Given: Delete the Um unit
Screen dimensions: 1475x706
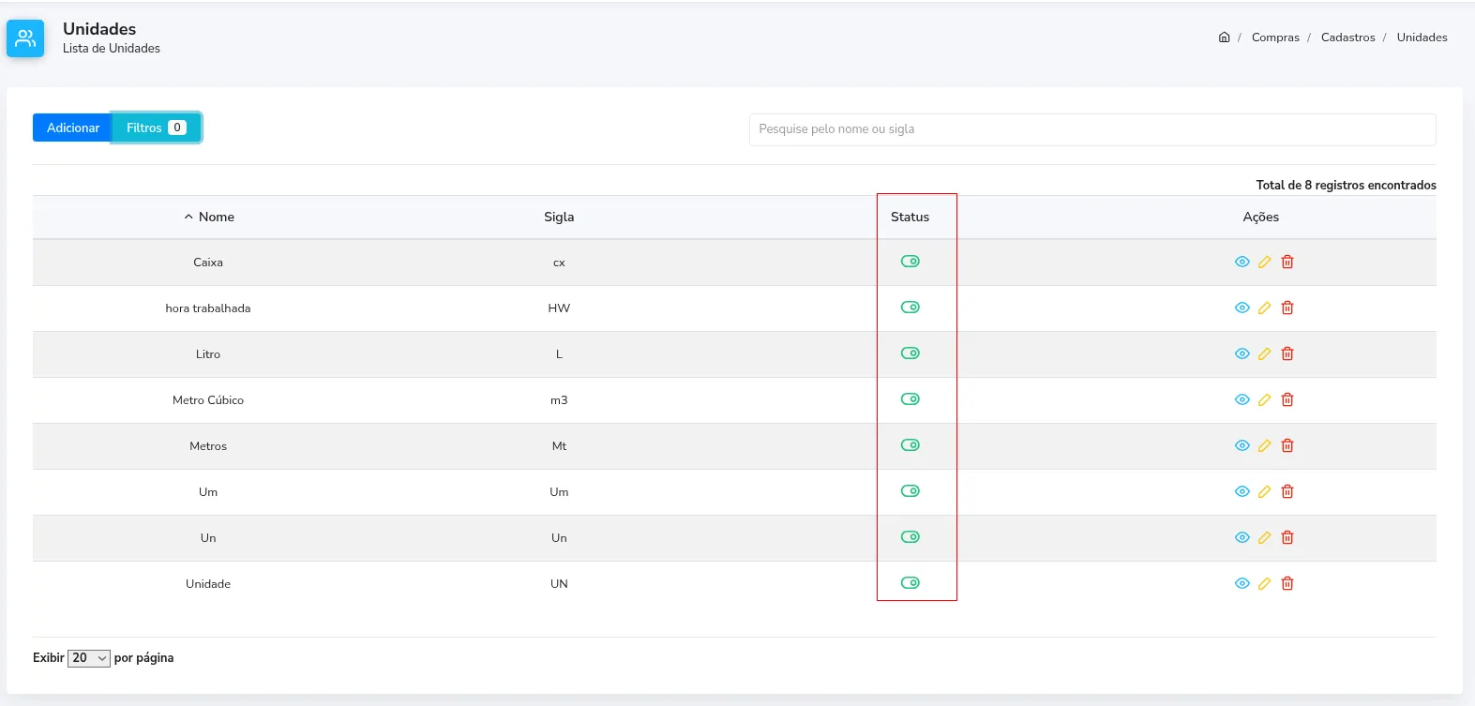Looking at the screenshot, I should pyautogui.click(x=1287, y=492).
